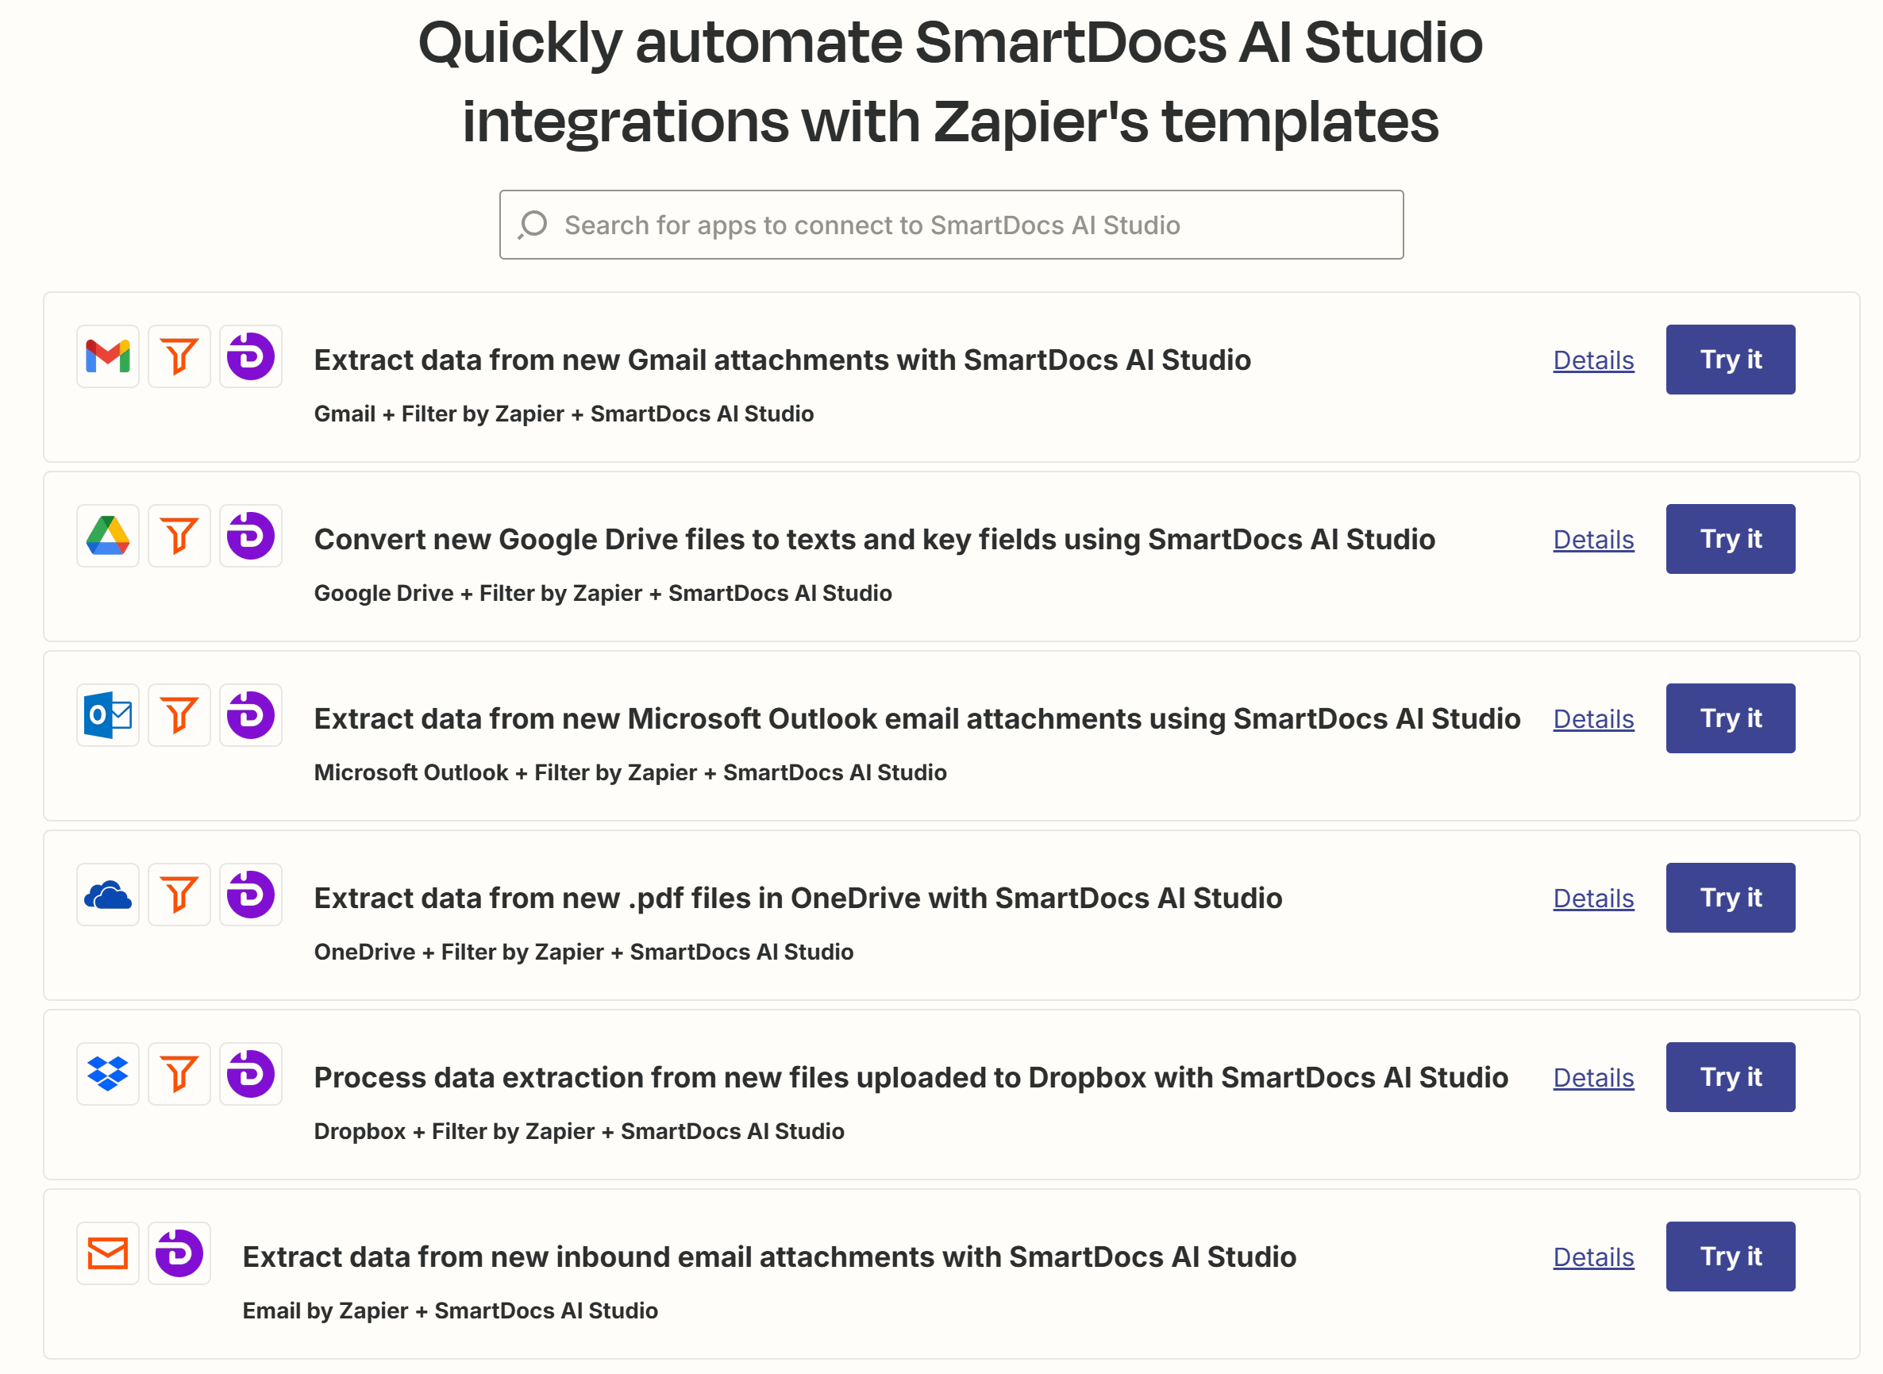
Task: Click the SmartDocs AI Studio icon in the Gmail row
Action: click(251, 357)
